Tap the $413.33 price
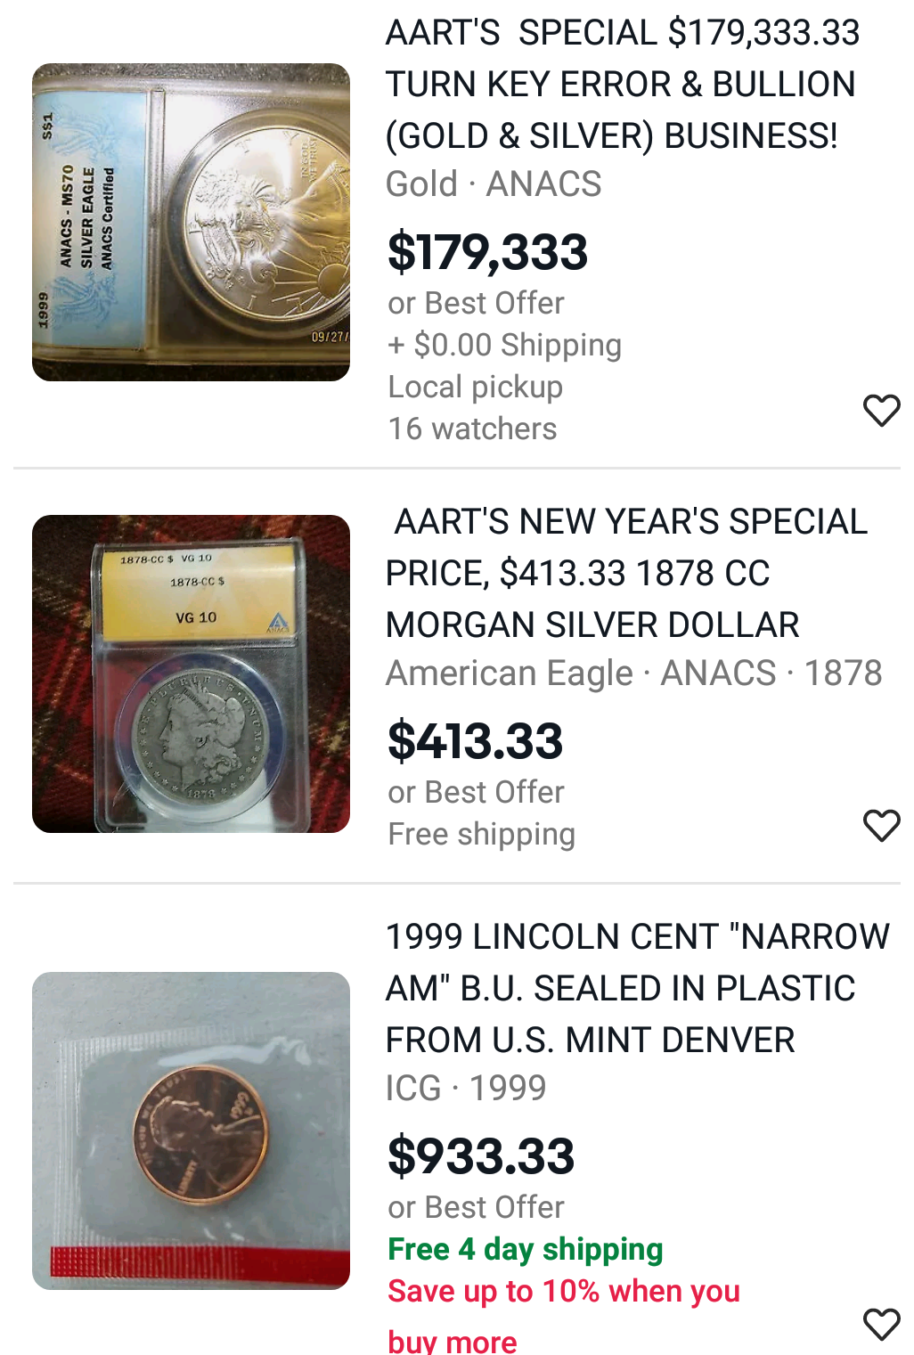The width and height of the screenshot is (914, 1355). tap(475, 740)
